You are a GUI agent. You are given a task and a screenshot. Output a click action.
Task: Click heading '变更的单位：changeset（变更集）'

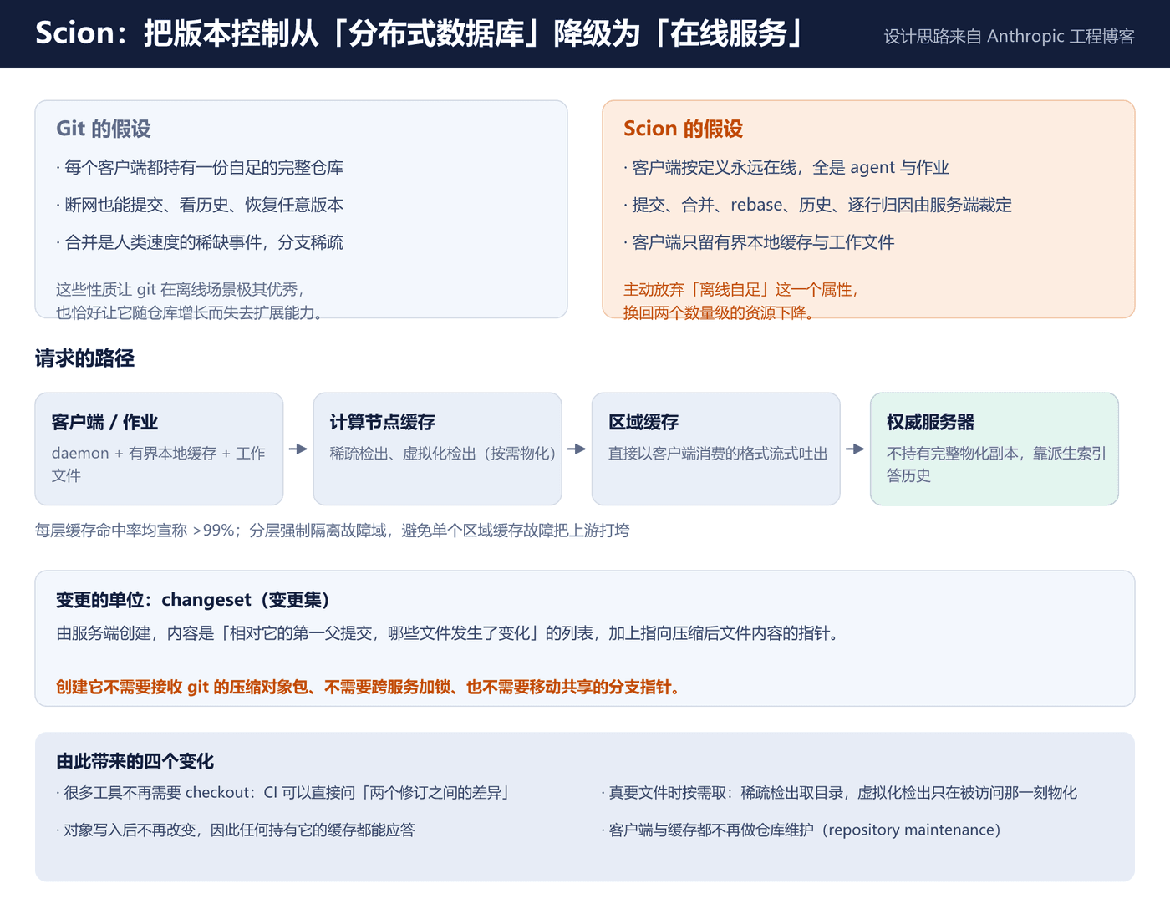pos(192,600)
